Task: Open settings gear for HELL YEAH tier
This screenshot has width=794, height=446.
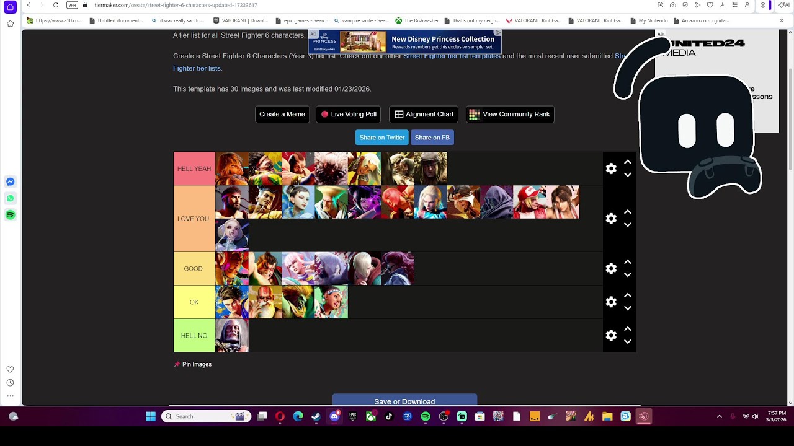Action: click(611, 168)
